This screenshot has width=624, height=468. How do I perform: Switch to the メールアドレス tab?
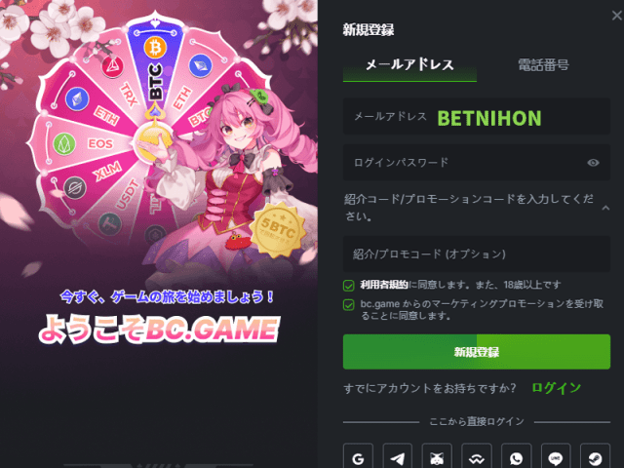click(x=409, y=65)
